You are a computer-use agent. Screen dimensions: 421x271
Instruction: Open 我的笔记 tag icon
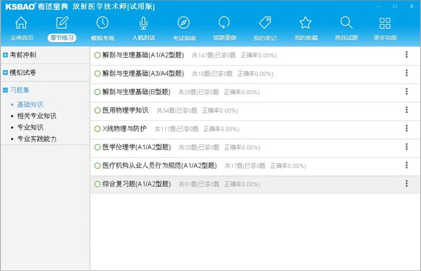(x=265, y=24)
